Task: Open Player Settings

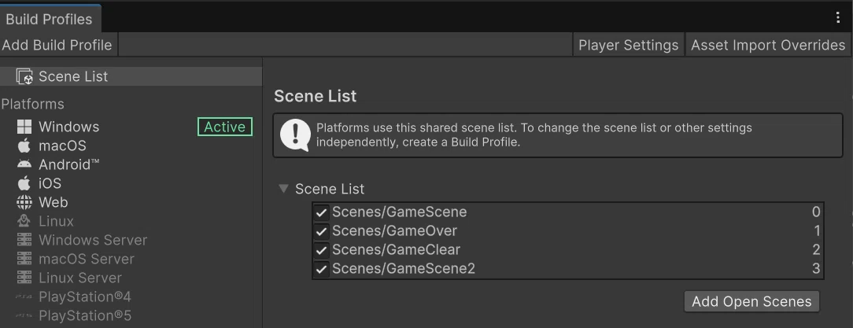Action: 628,45
